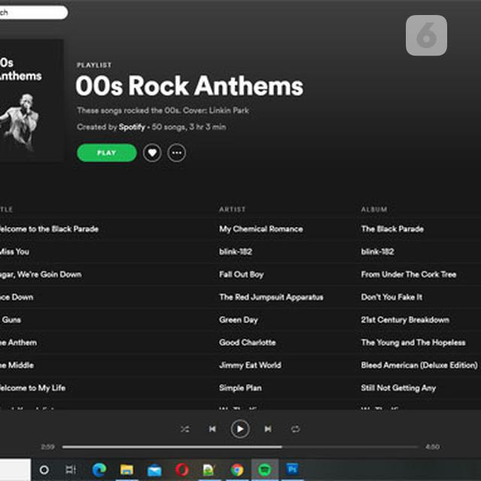Select the Welcome to My Life track

click(x=32, y=388)
